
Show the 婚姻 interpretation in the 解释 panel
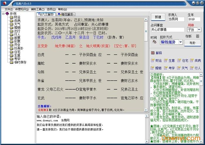coord(156,68)
